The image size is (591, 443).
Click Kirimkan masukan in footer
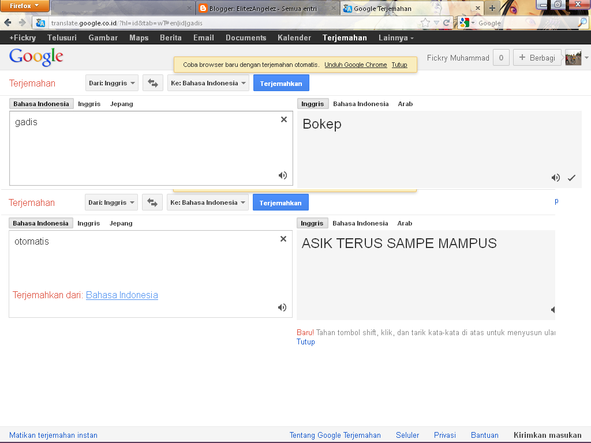click(x=547, y=435)
